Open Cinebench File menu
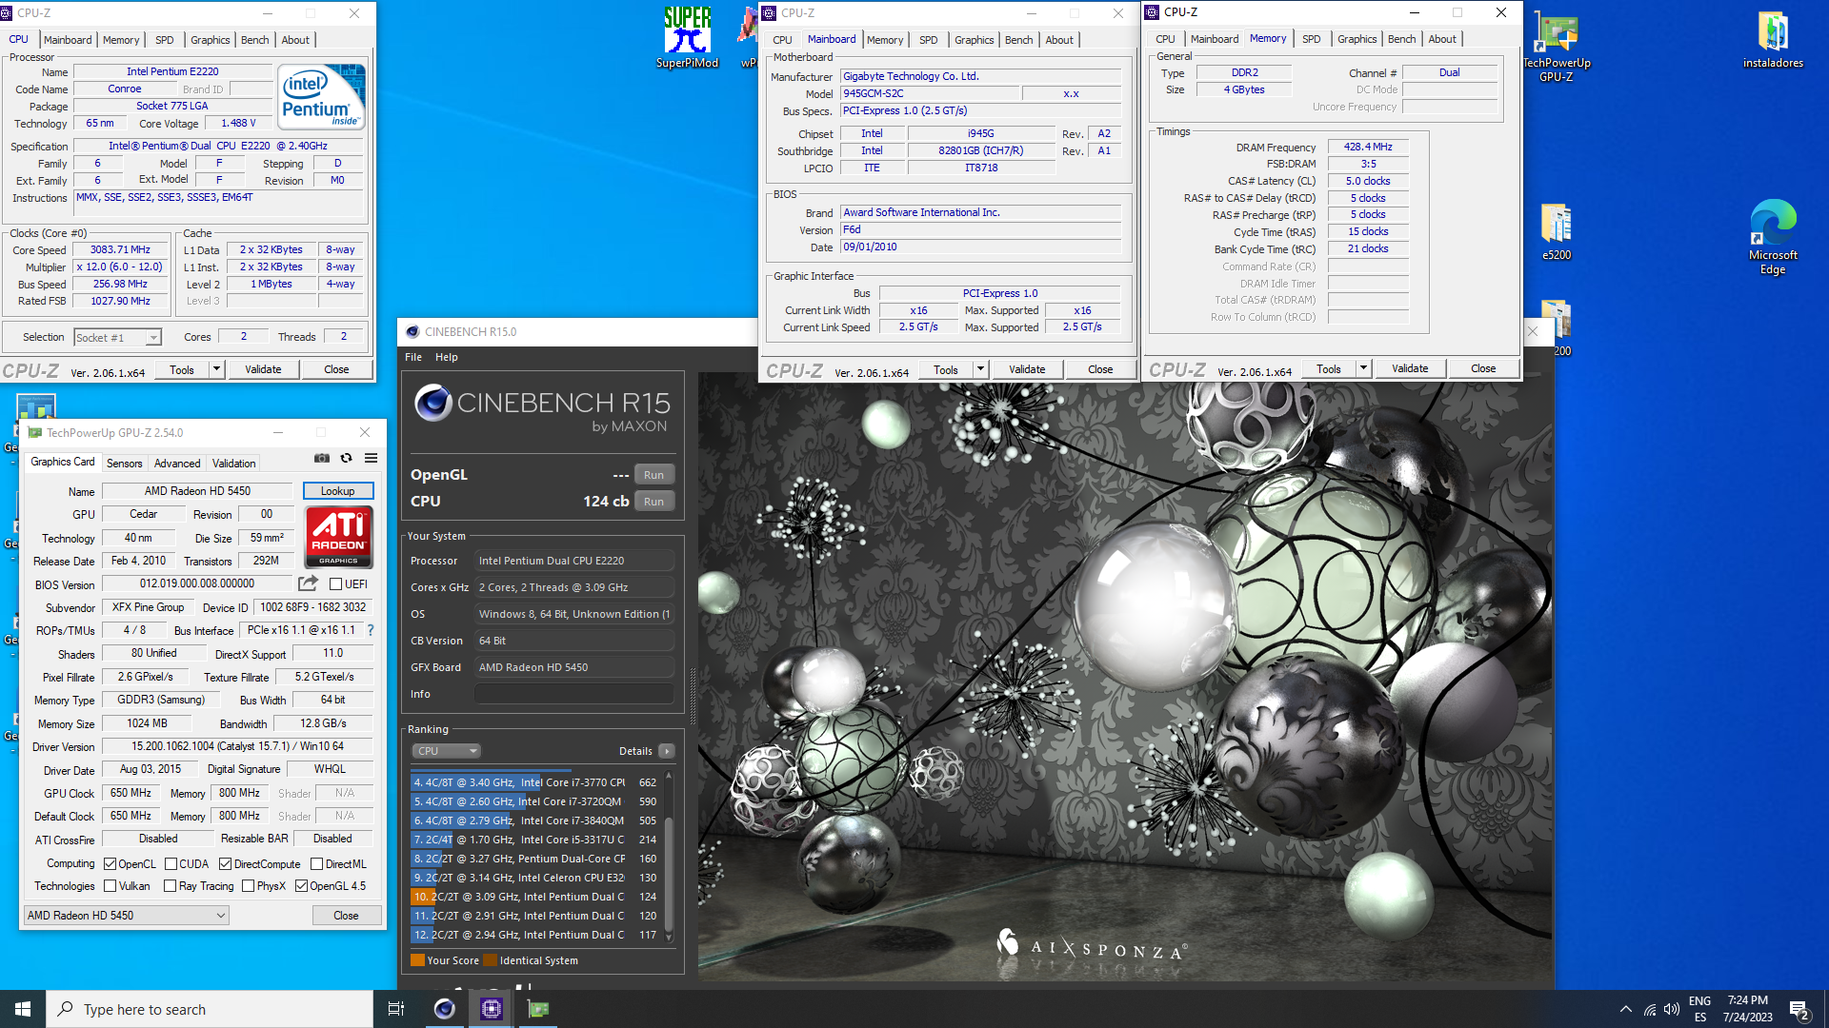This screenshot has height=1028, width=1829. click(x=413, y=357)
